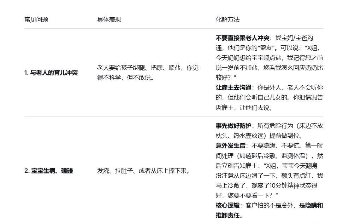Click the text 老人要给孩子绑腿、把尿、喂盐

[139, 68]
